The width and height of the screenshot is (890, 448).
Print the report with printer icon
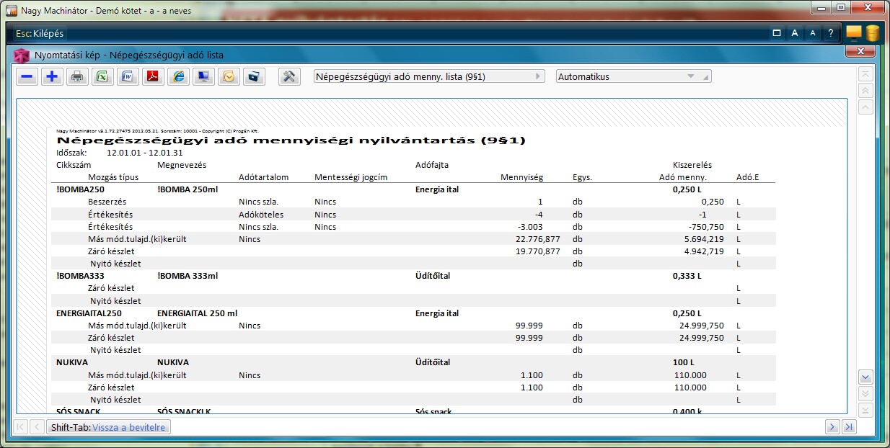pyautogui.click(x=77, y=77)
